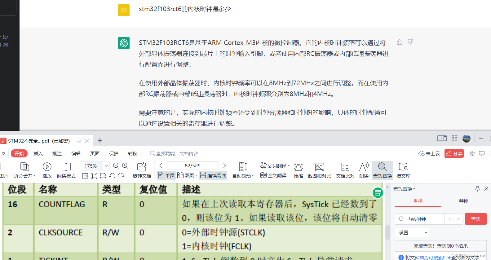Open the 设置 dropdown in find panel
The image size is (491, 260).
412,232
